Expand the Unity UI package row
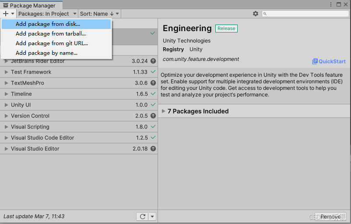Viewport: 351px width, 224px height. (6, 105)
